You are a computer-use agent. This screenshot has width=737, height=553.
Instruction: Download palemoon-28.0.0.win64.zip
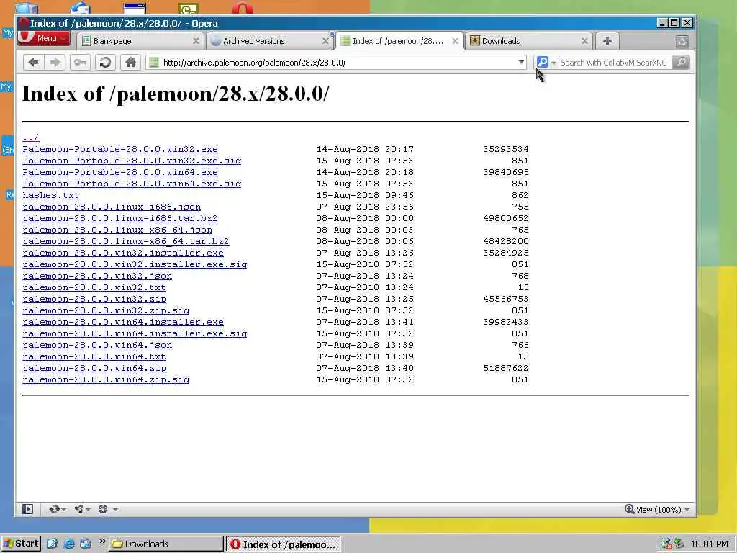pyautogui.click(x=94, y=368)
